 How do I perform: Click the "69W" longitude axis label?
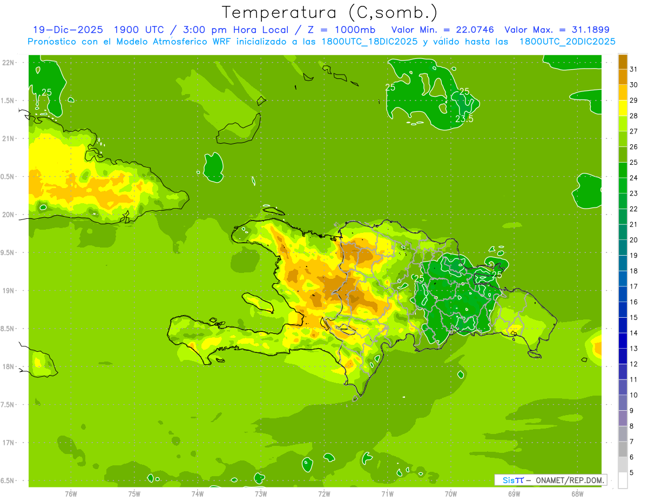point(514,493)
